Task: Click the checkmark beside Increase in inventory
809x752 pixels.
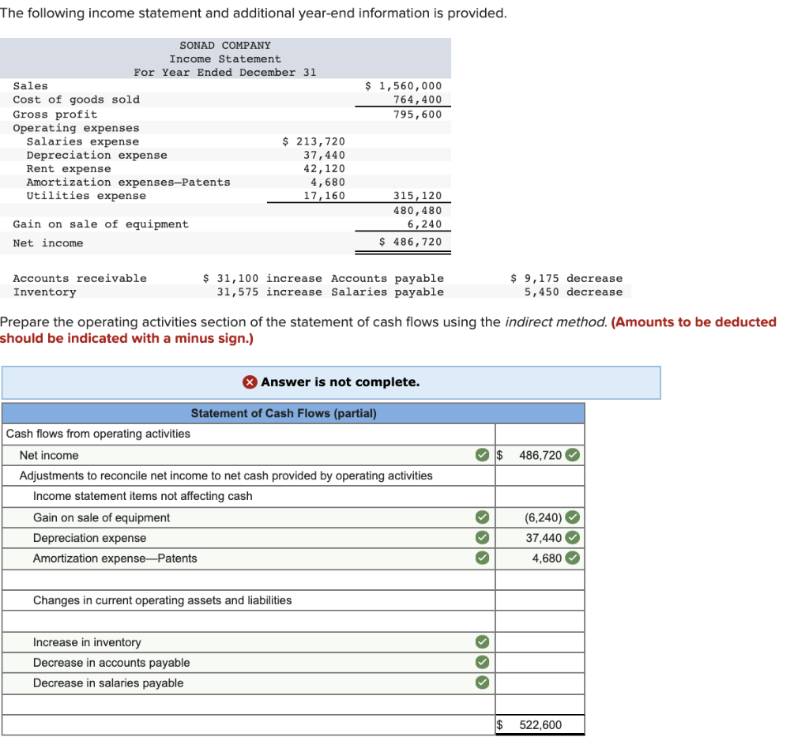Action: click(482, 642)
